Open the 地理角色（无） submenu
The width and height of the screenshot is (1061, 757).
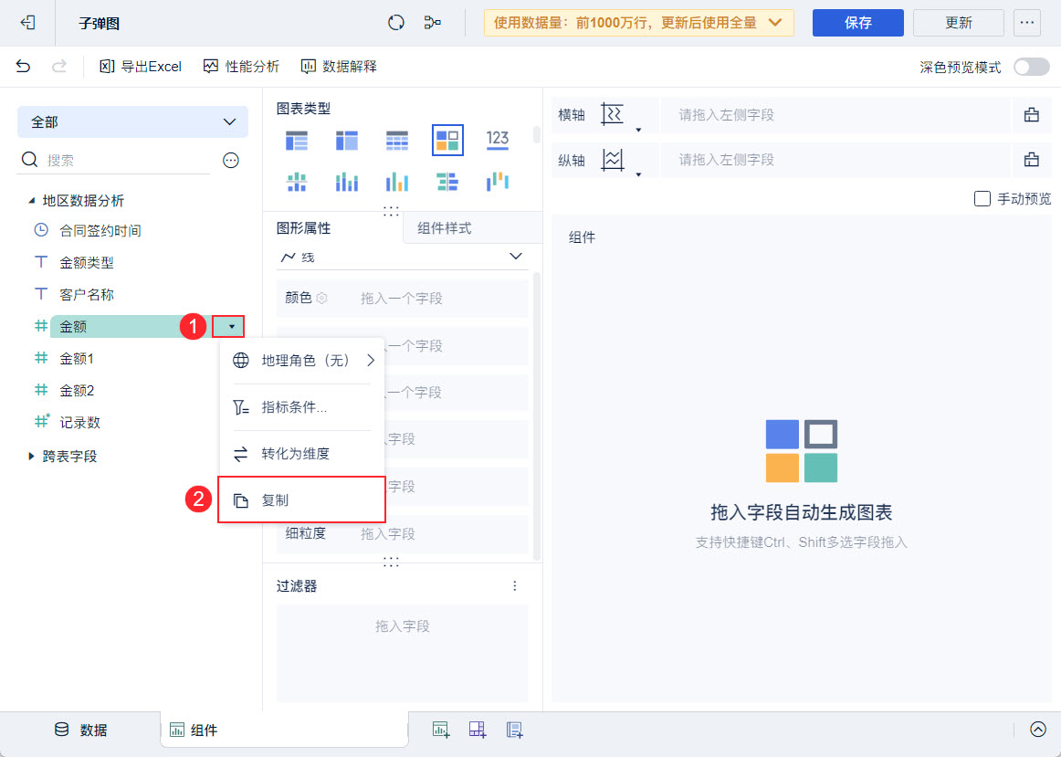pyautogui.click(x=302, y=361)
